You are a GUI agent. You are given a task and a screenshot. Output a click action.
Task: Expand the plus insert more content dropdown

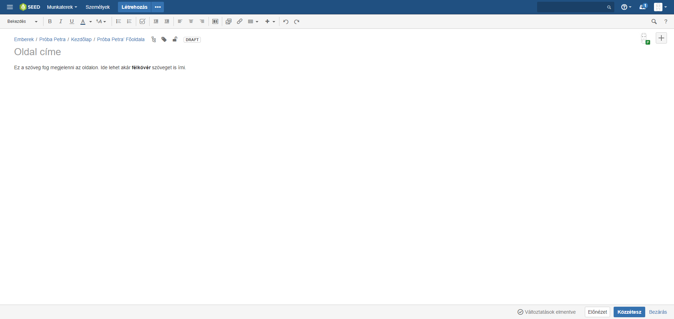click(270, 21)
